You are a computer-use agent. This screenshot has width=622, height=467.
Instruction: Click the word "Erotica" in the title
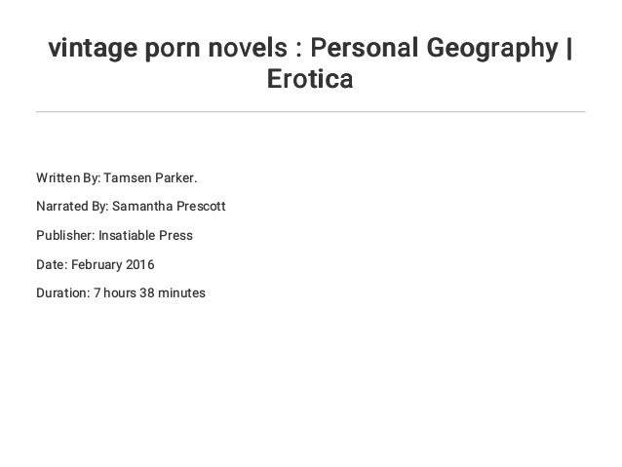click(310, 79)
